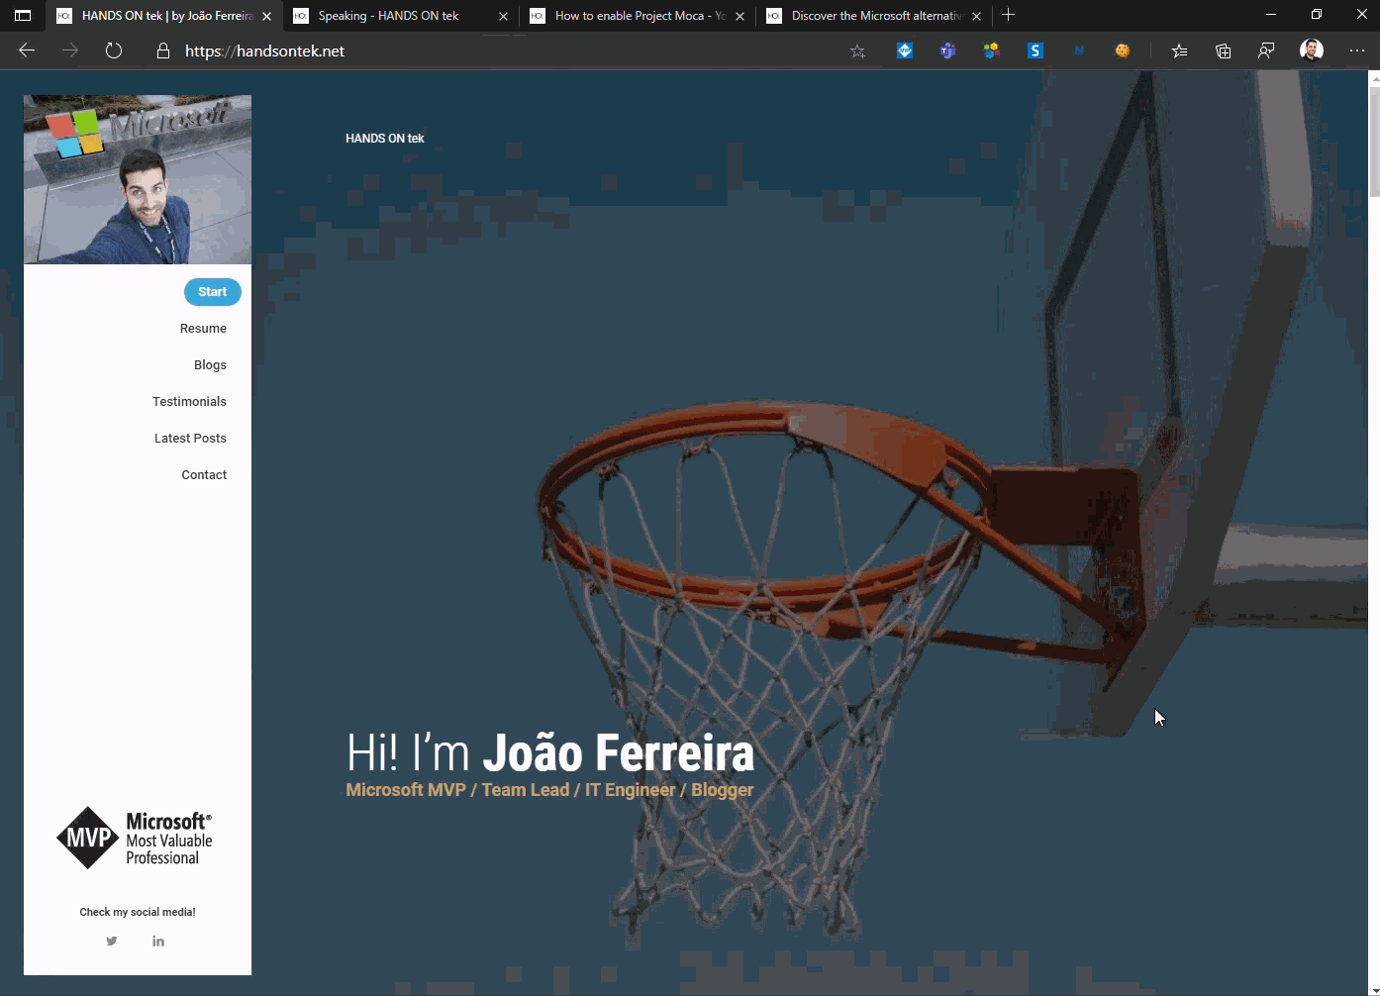
Task: Open Settings and more ellipsis menu
Action: pyautogui.click(x=1356, y=51)
